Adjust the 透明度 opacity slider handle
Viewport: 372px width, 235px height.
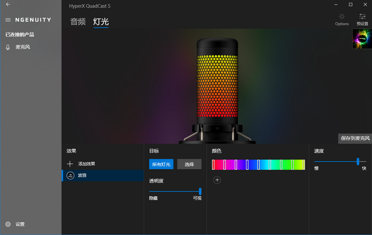point(200,191)
